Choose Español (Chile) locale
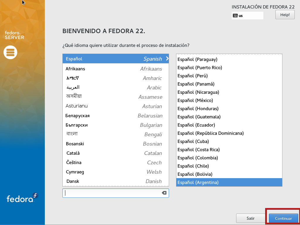This screenshot has width=300, height=225. pos(229,166)
